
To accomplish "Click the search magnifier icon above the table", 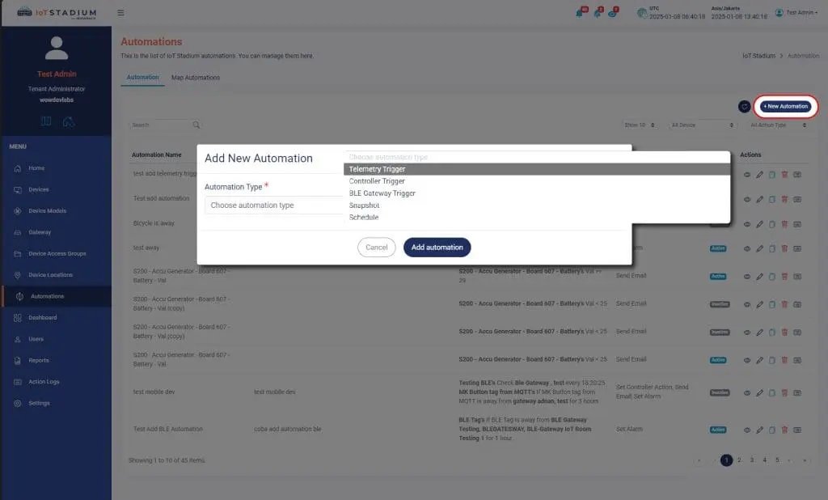I will pos(196,125).
